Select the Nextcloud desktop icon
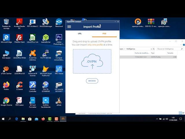The image size is (185, 139). click(x=59, y=23)
